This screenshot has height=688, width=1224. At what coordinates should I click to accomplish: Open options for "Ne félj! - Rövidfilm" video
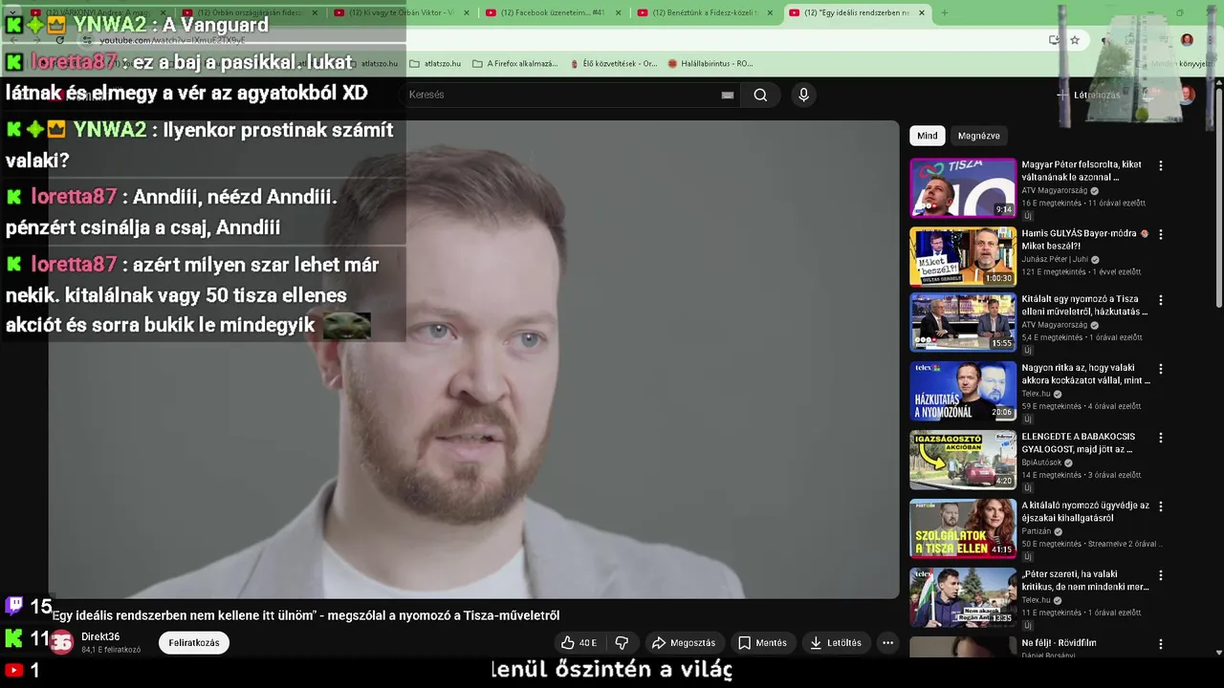pyautogui.click(x=1161, y=644)
